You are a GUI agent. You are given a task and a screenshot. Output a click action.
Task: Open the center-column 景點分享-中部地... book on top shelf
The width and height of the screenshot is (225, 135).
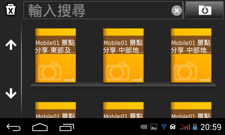point(123,56)
